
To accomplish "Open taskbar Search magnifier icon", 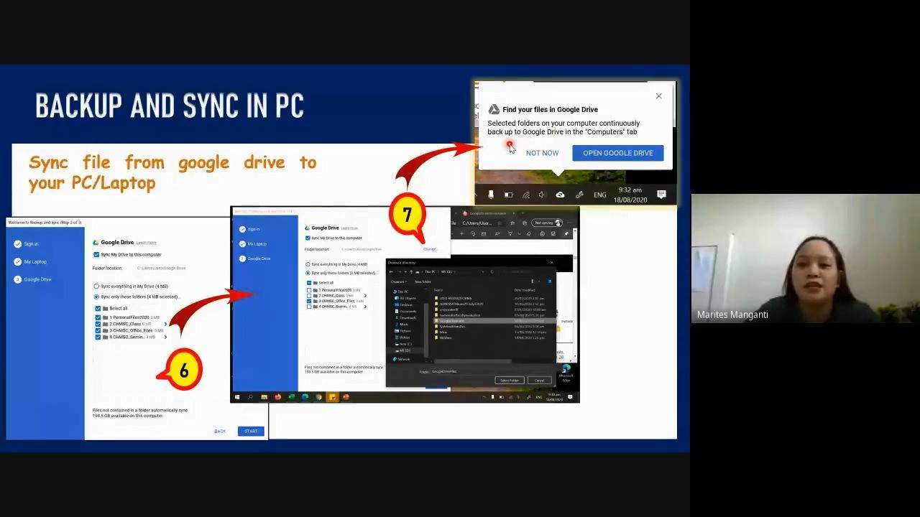I will (250, 397).
